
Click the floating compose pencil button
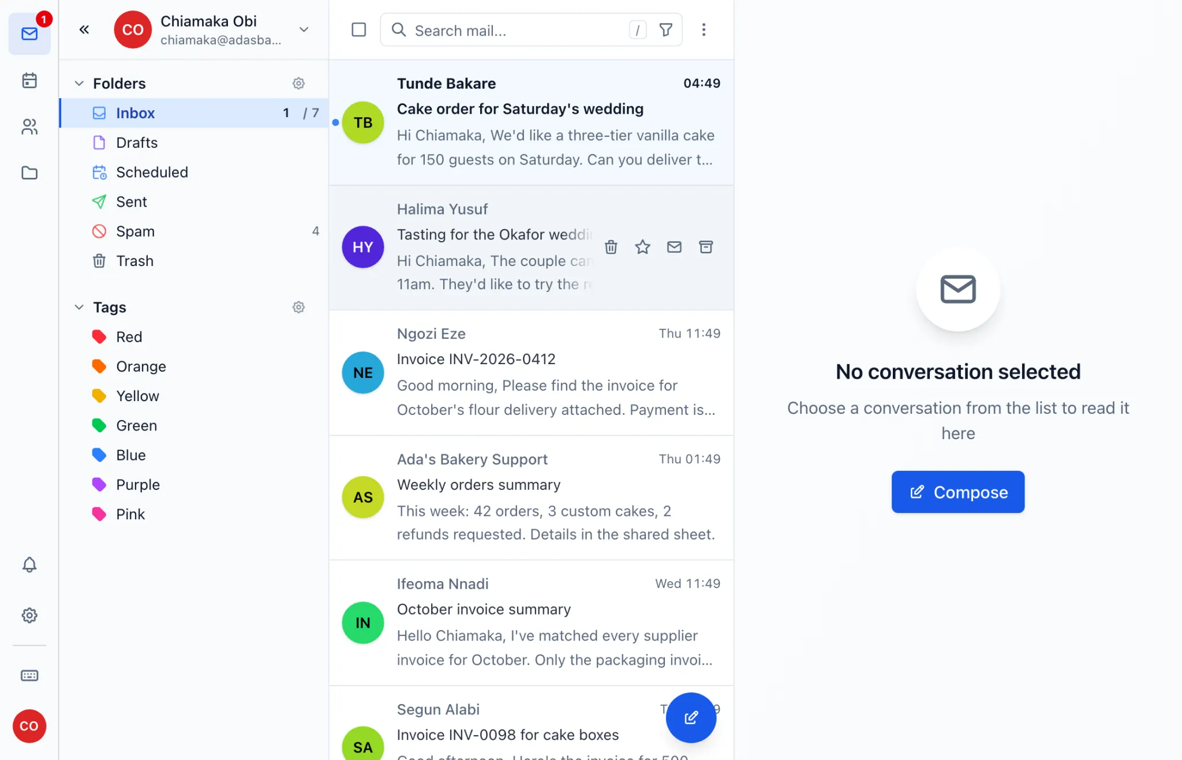click(691, 717)
